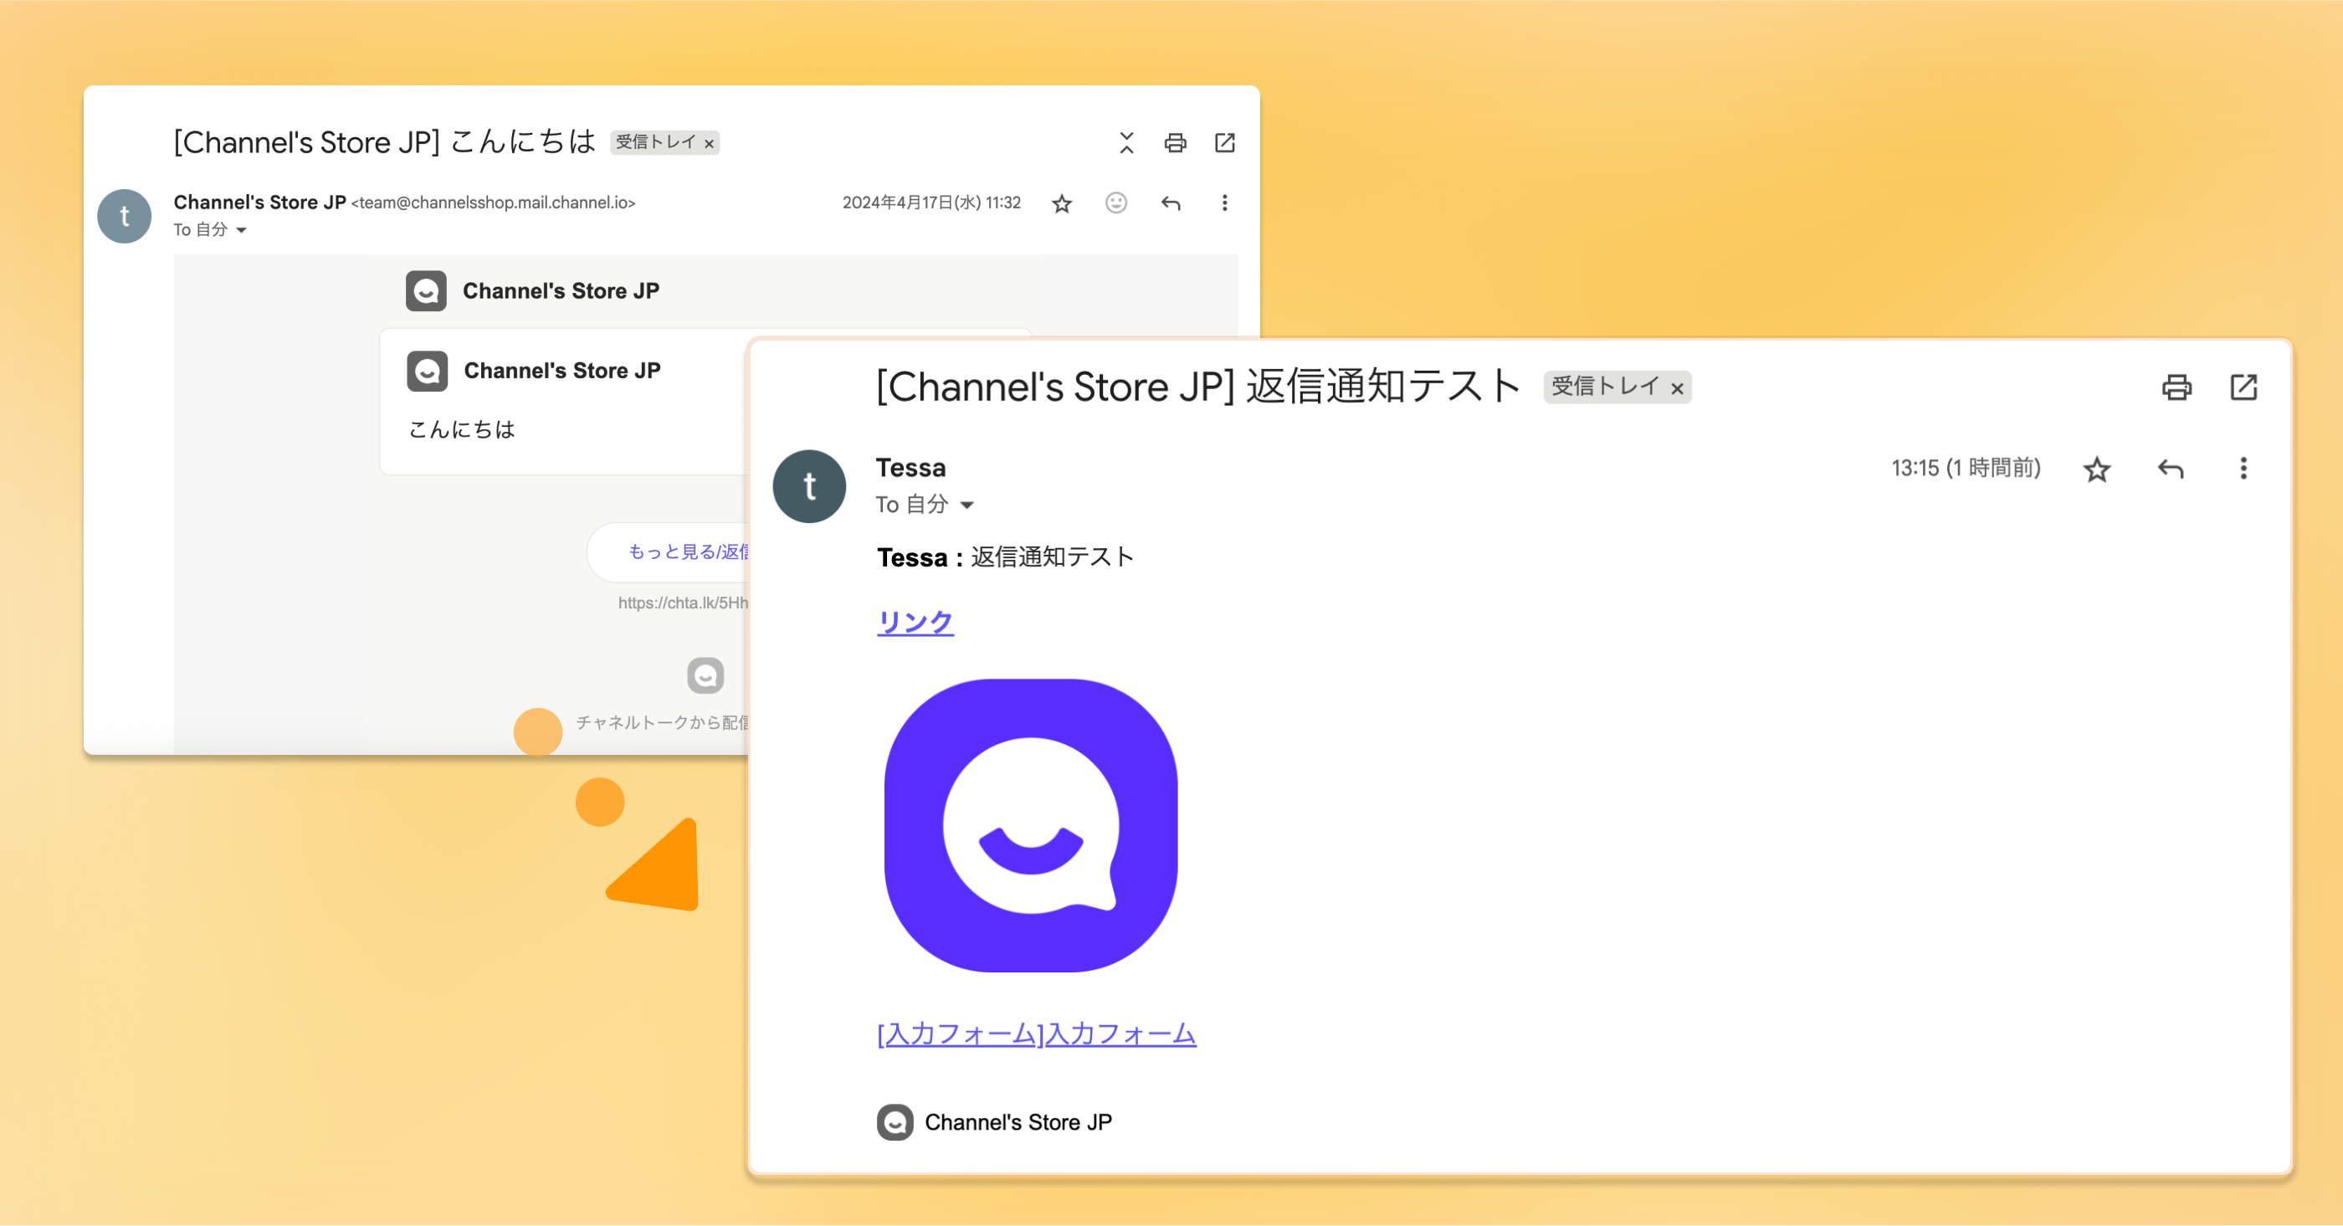Expand recipient details under Channel's Store JP

pos(241,230)
